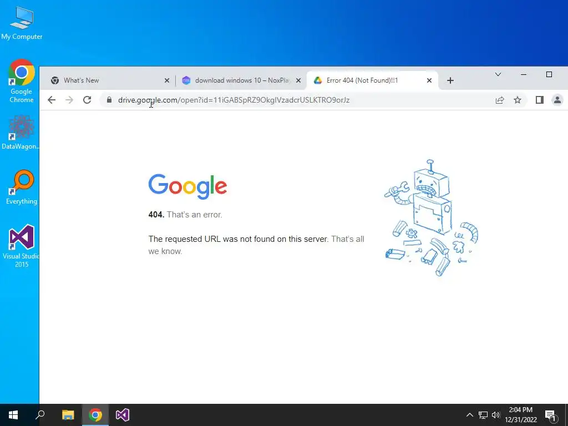Open My Computer desktop icon

click(x=22, y=23)
